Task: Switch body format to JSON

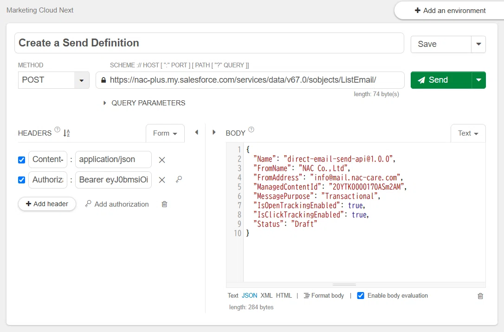Action: point(249,296)
